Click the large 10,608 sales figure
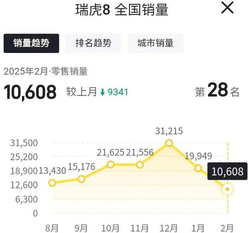The width and height of the screenshot is (248, 233). pyautogui.click(x=30, y=92)
